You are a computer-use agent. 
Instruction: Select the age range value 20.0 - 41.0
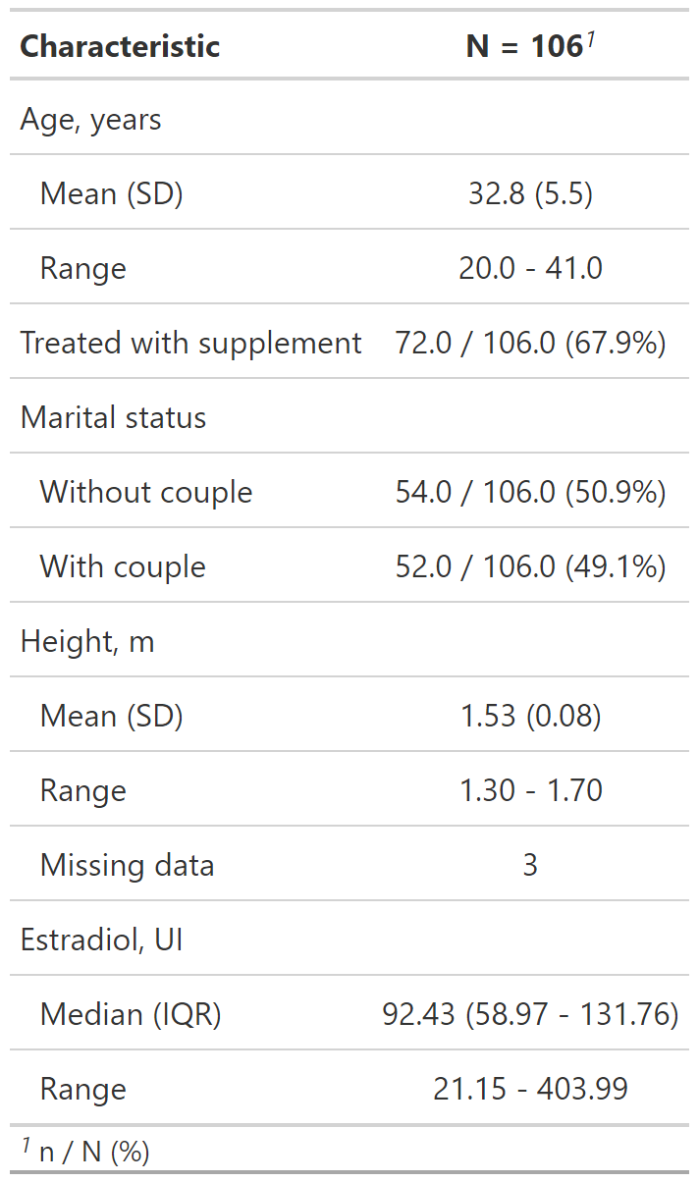[x=530, y=269]
